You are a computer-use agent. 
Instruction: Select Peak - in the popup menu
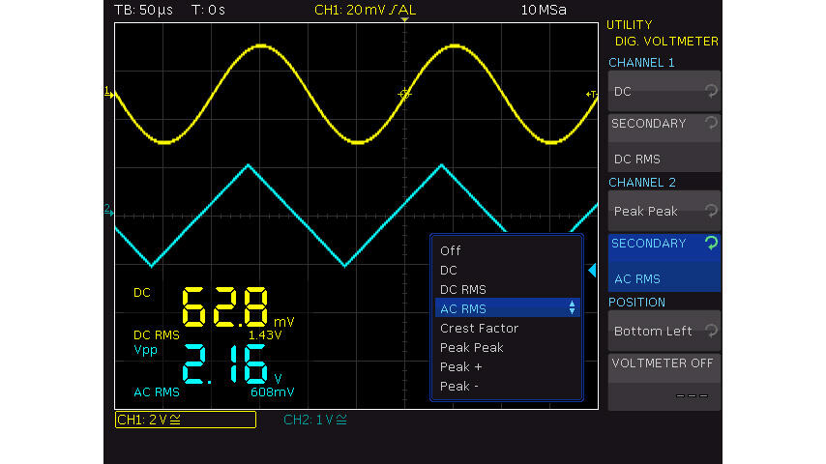459,386
